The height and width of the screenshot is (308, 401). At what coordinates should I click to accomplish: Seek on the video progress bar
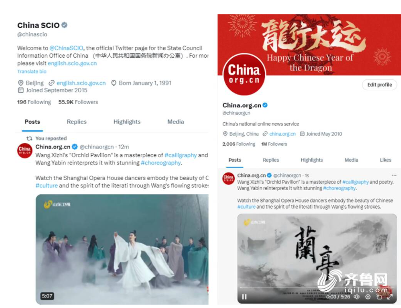(317, 287)
